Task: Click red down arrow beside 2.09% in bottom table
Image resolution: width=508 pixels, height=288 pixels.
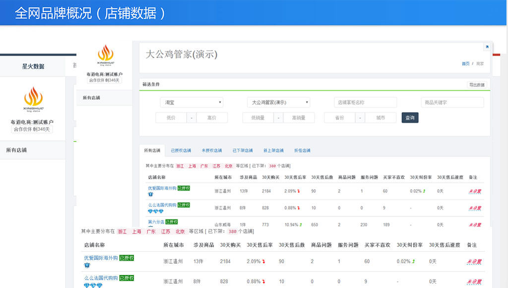Action: coord(264,261)
